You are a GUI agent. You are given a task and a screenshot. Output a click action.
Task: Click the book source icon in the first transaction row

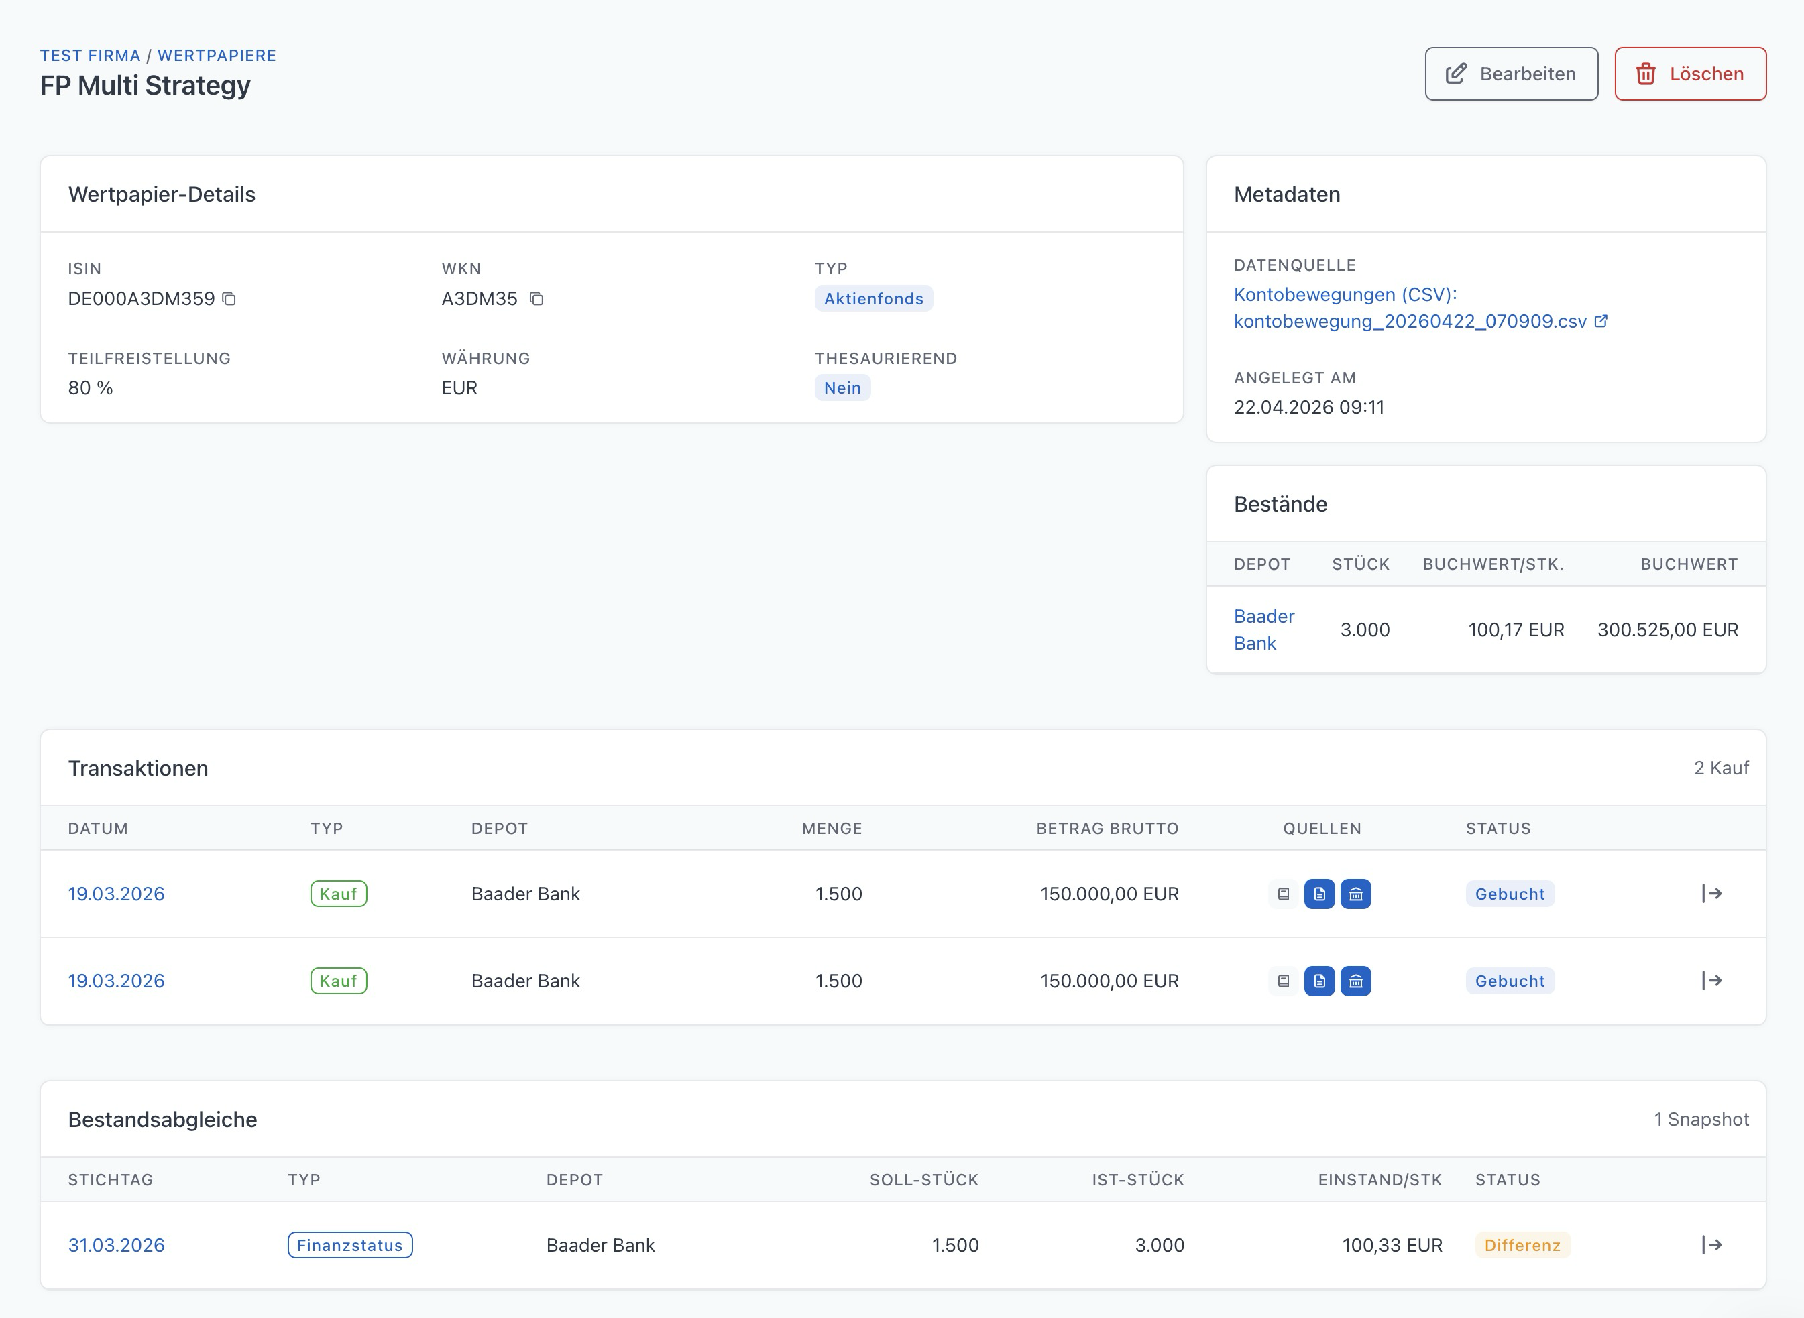(1283, 894)
